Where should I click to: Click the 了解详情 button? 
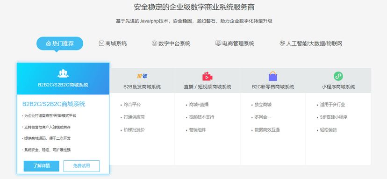pos(42,166)
